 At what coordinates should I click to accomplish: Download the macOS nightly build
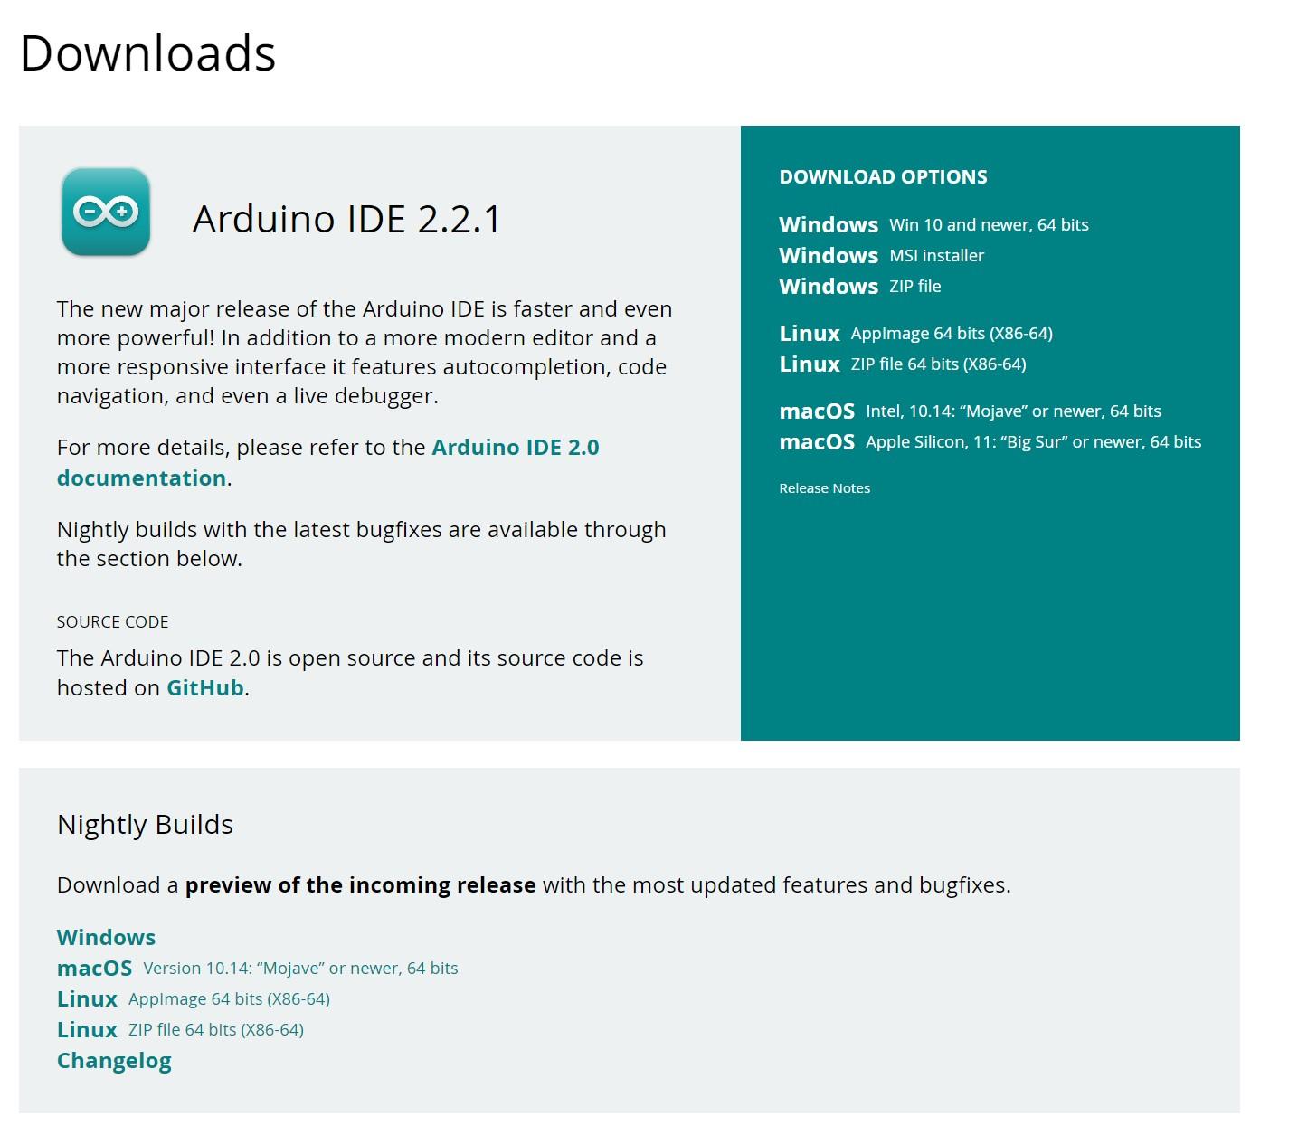257,968
